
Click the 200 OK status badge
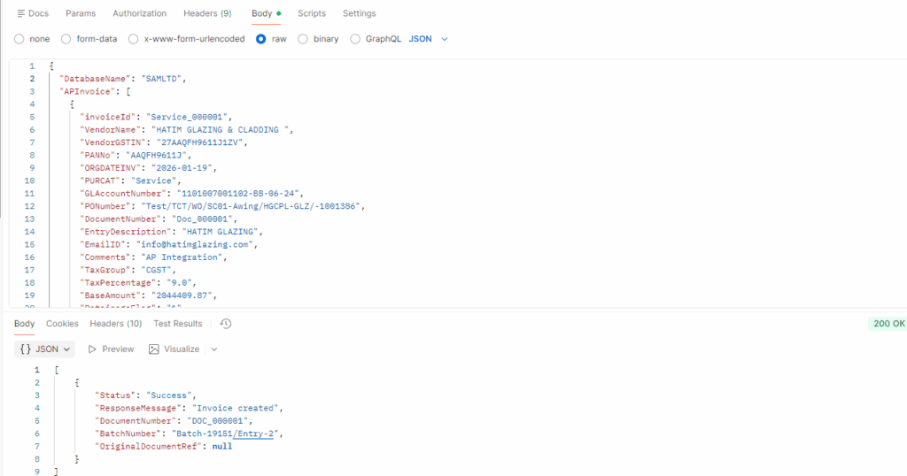point(888,324)
